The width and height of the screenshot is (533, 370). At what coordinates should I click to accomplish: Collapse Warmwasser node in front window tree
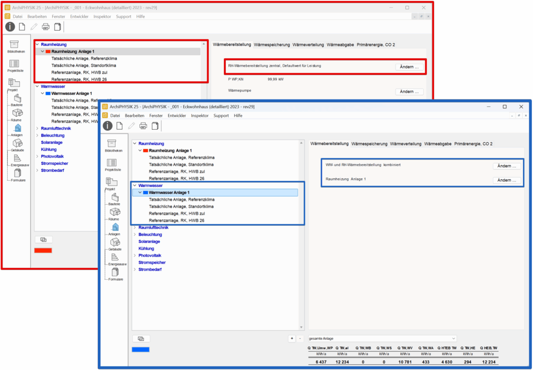135,186
